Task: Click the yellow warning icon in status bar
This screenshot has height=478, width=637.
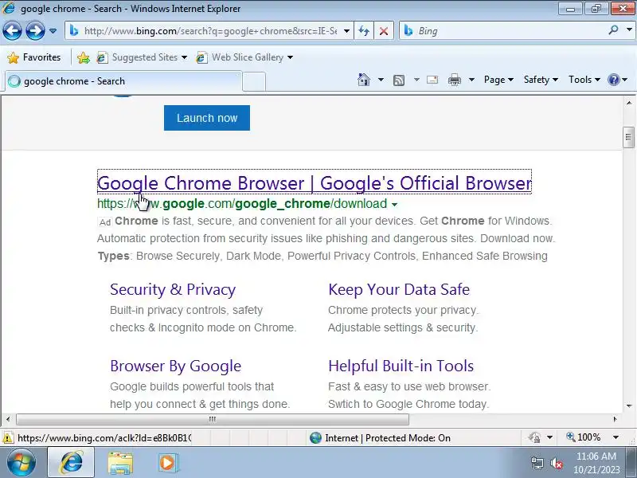Action: (x=8, y=437)
